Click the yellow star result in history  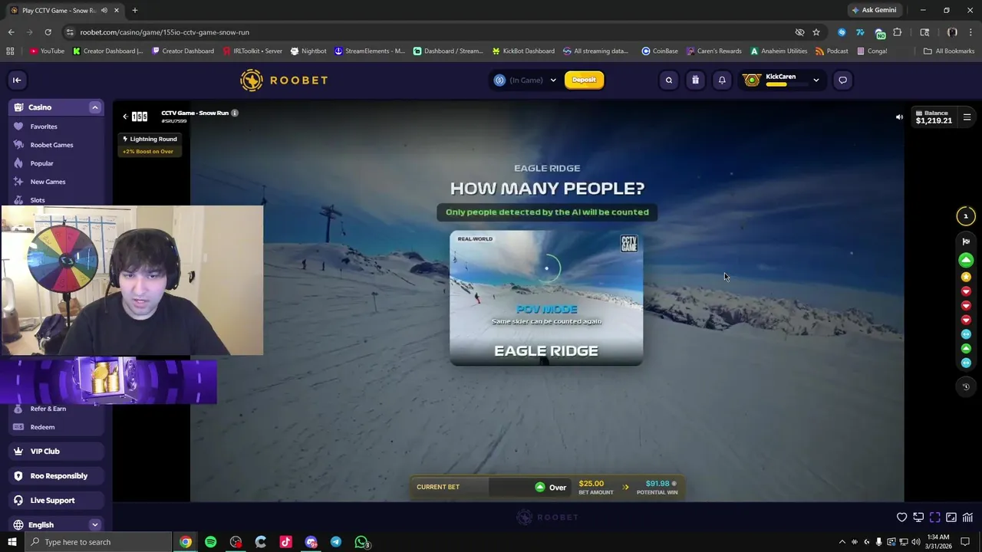pos(966,277)
